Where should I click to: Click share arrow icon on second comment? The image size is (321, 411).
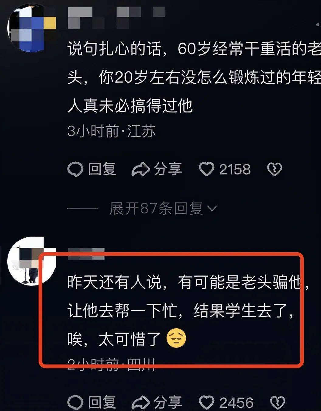[140, 402]
